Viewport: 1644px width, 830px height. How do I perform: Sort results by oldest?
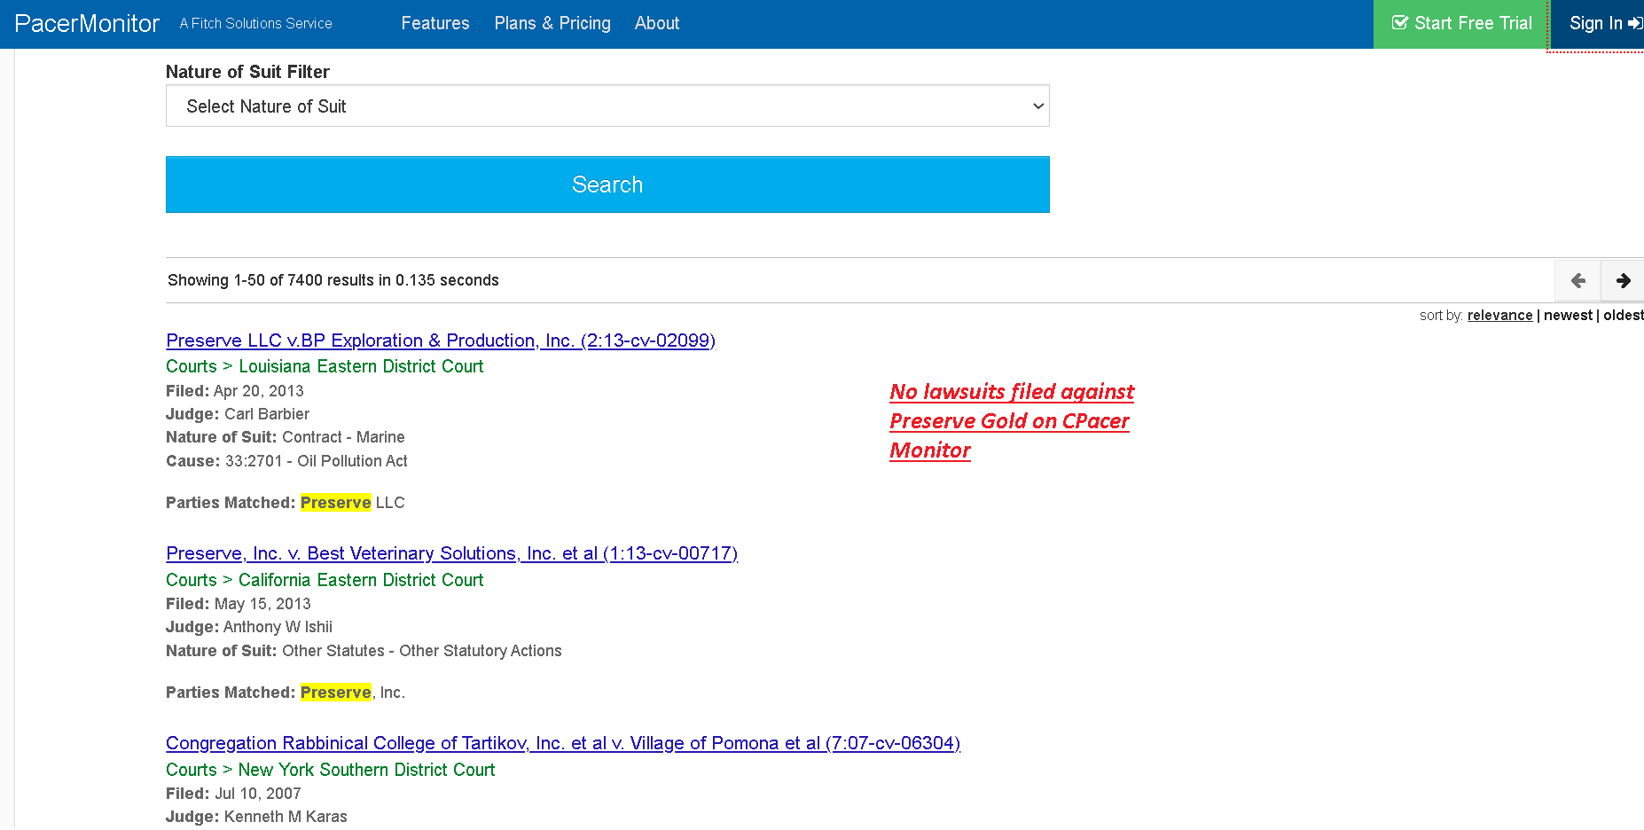(x=1623, y=316)
